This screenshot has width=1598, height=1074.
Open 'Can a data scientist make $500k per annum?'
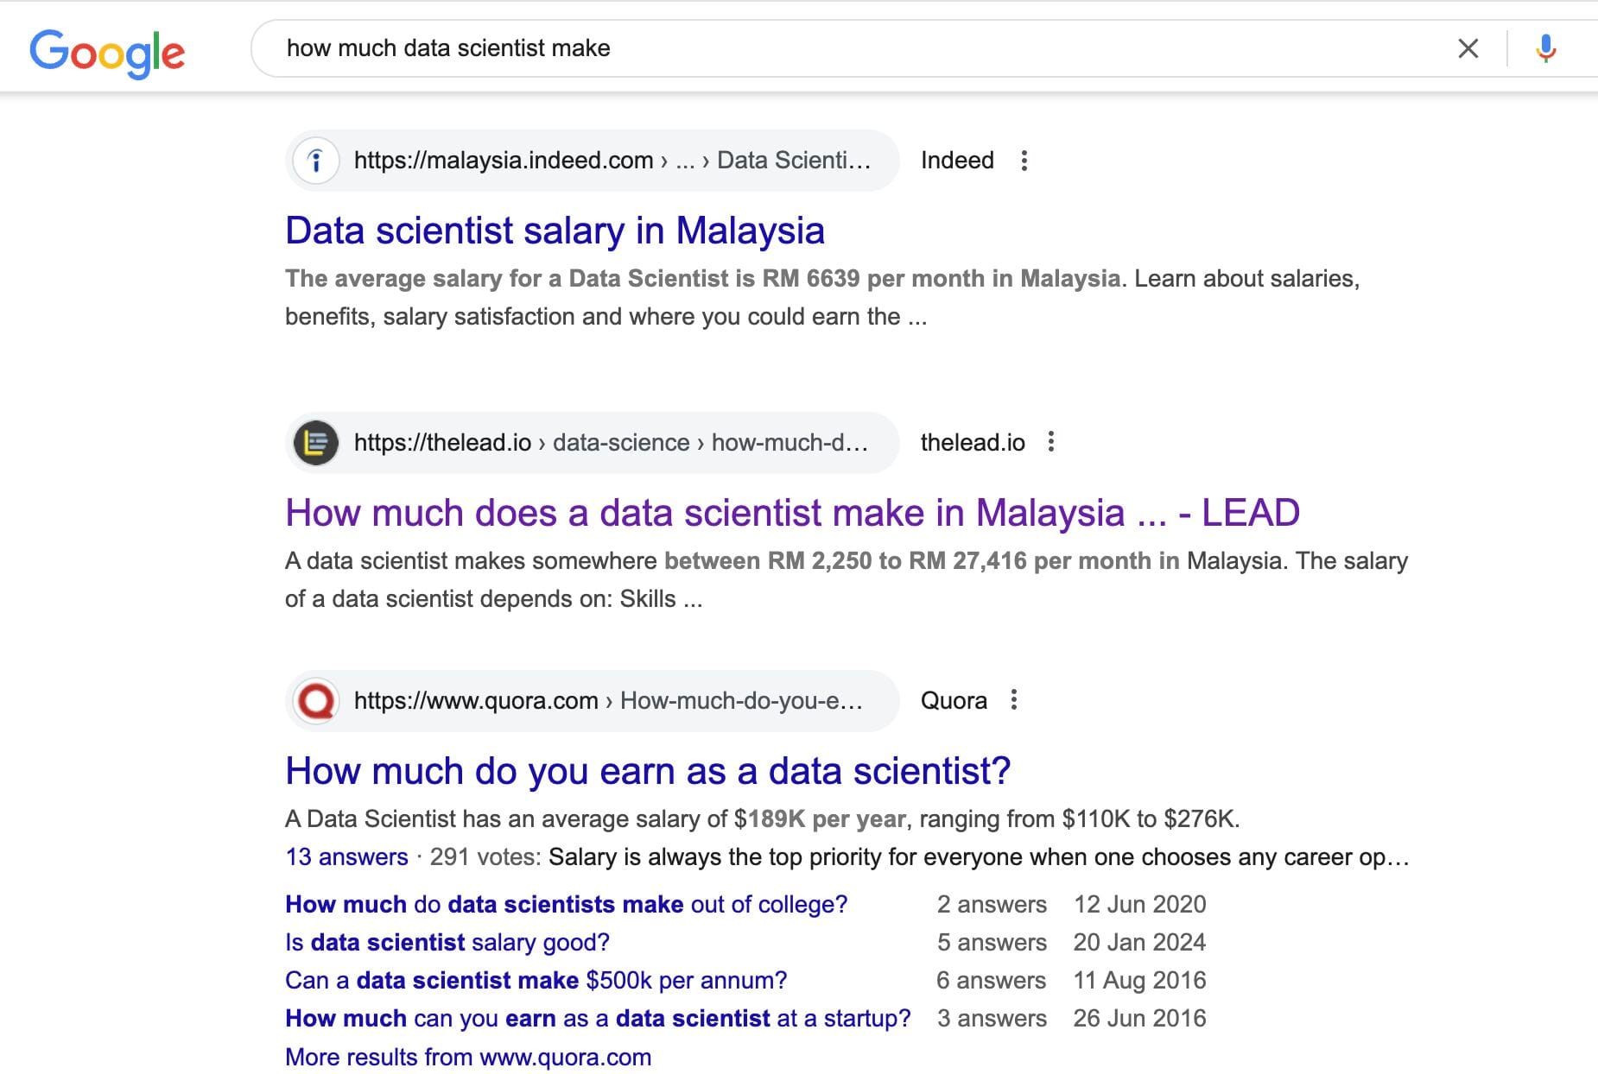[536, 981]
